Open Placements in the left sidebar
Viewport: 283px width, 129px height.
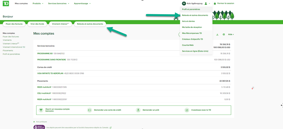(x=8, y=51)
